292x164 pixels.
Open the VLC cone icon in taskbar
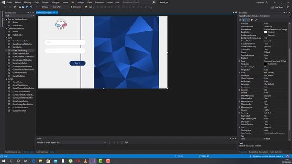click(x=85, y=161)
